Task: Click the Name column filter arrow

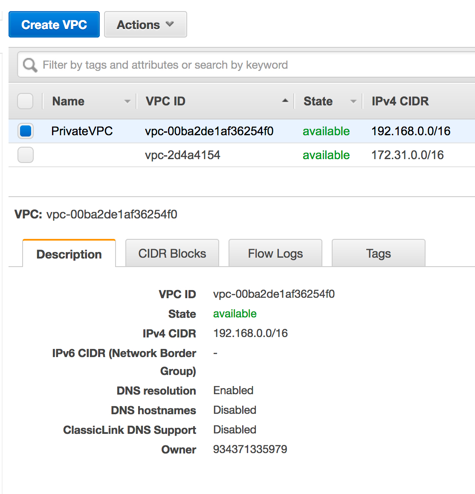Action: (127, 101)
